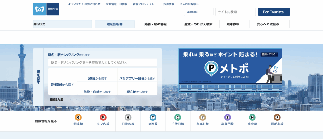Select the Tozai Line T icon
The height and width of the screenshot is (139, 323).
click(153, 117)
